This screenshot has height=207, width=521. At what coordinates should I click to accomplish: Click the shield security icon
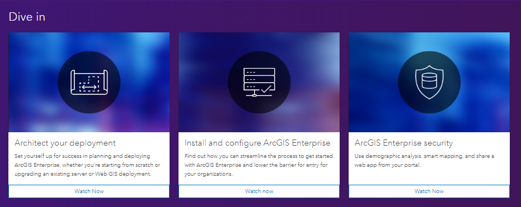[x=429, y=82]
